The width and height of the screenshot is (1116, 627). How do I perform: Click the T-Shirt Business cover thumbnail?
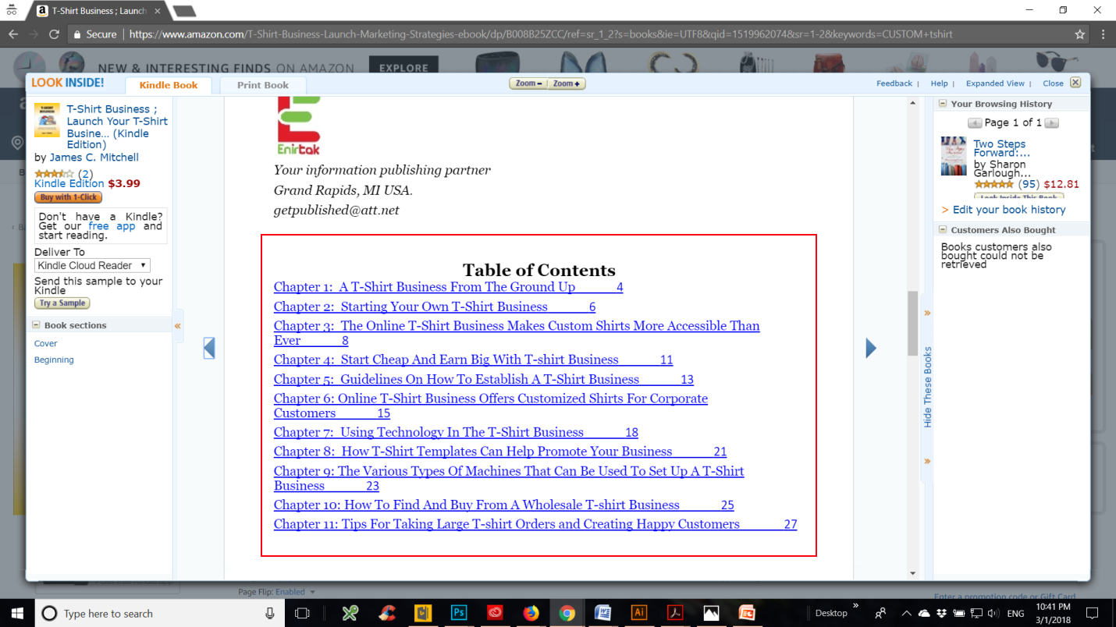(47, 121)
